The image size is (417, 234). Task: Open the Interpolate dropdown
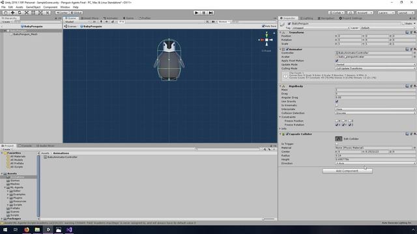pyautogui.click(x=375, y=109)
